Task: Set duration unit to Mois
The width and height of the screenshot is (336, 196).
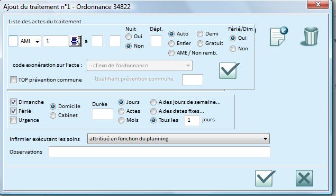Action: click(x=121, y=120)
